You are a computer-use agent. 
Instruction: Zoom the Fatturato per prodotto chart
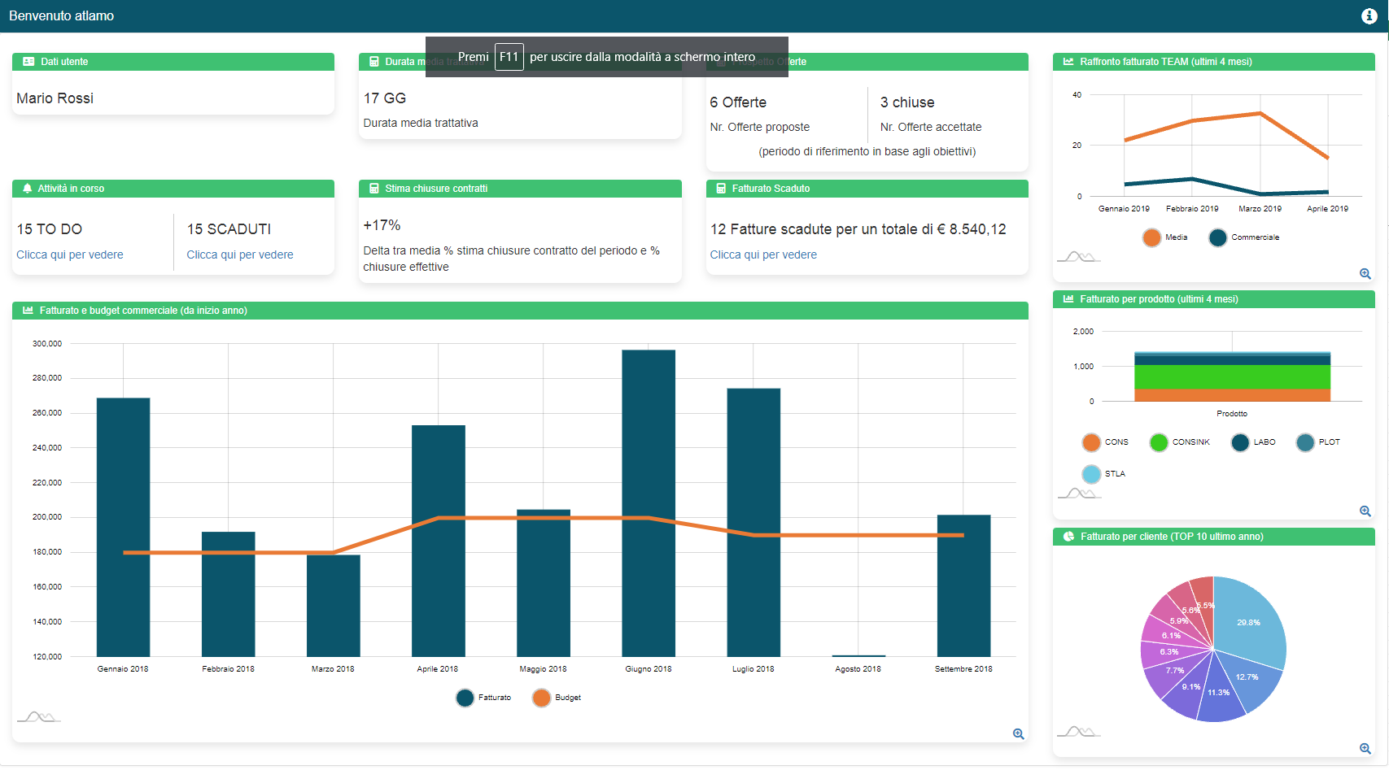point(1365,511)
